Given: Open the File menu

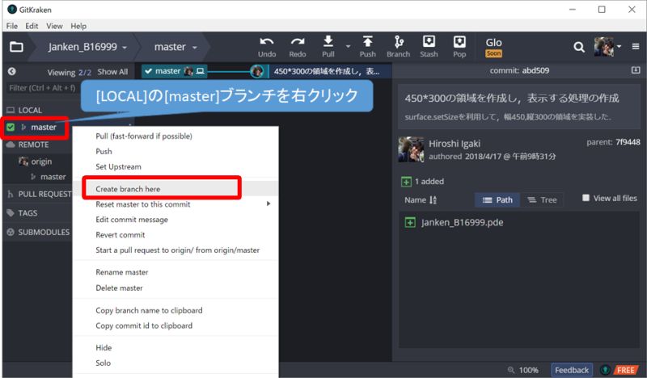Looking at the screenshot, I should [11, 26].
